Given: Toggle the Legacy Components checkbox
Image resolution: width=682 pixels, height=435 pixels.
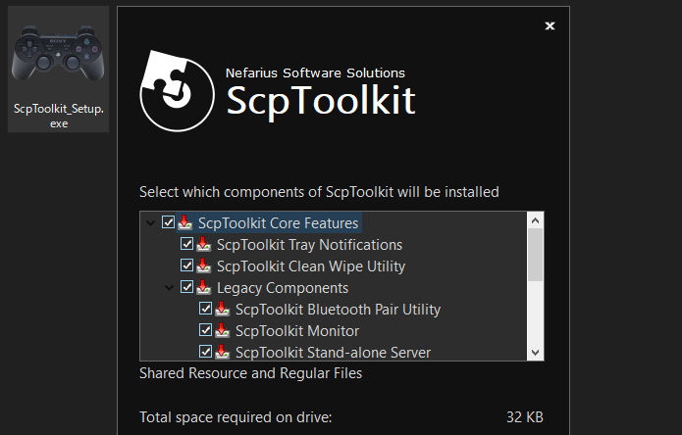Looking at the screenshot, I should [x=187, y=287].
